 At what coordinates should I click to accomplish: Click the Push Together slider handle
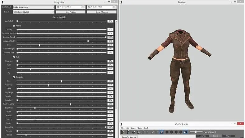tap(70, 104)
